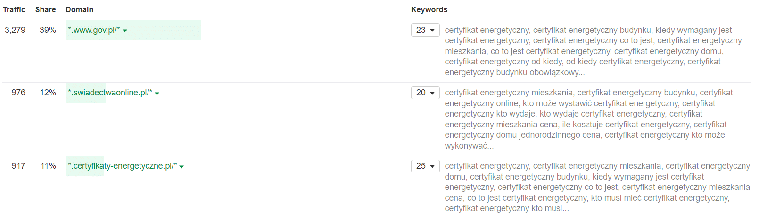Image resolution: width=759 pixels, height=219 pixels.
Task: Select the 3,279 traffic value
Action: coord(15,30)
